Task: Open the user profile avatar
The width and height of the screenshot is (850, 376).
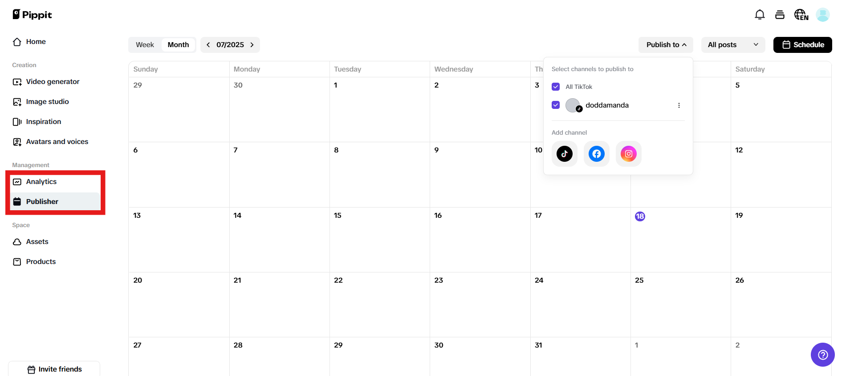Action: point(822,15)
